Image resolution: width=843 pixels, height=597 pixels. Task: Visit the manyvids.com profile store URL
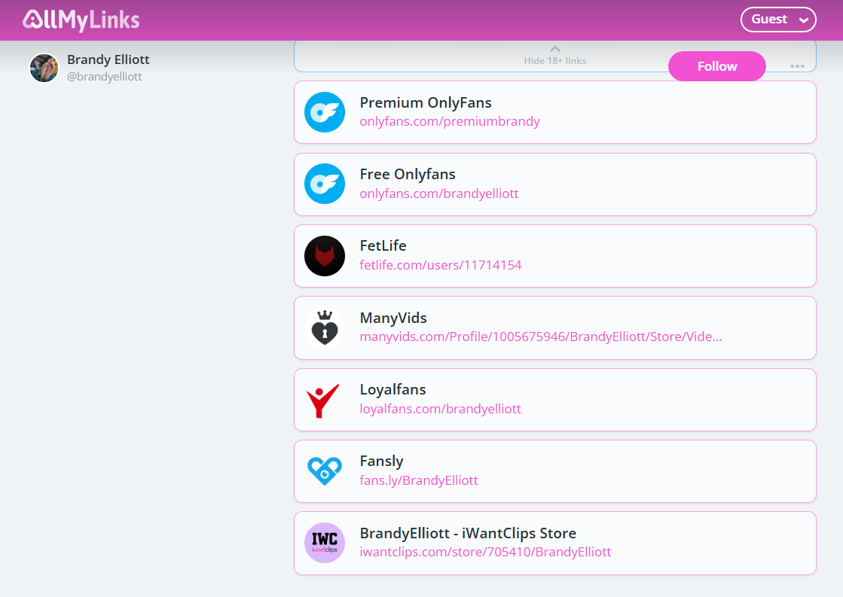coord(540,337)
